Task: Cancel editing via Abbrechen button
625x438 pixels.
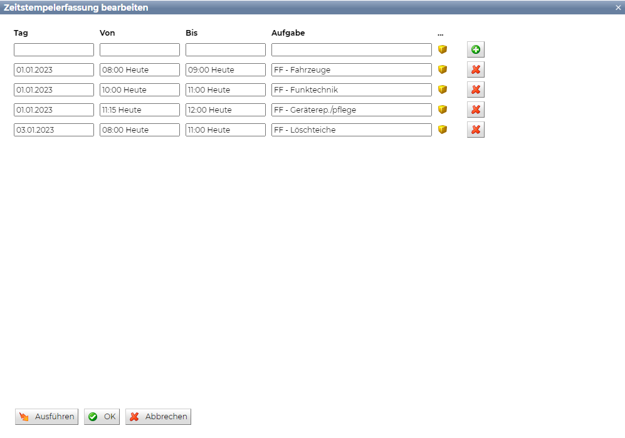Action: tap(158, 417)
